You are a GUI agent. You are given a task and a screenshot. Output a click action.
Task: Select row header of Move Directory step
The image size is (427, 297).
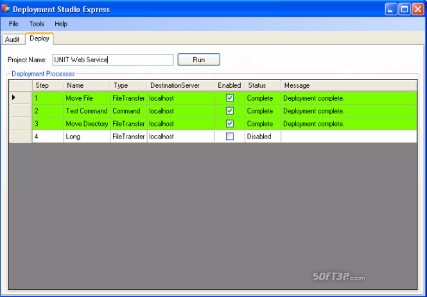pos(21,123)
